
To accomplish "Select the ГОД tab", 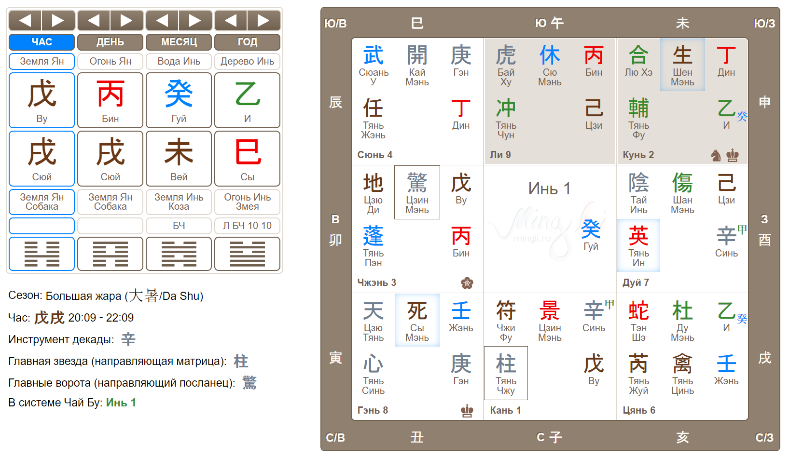I will (247, 42).
